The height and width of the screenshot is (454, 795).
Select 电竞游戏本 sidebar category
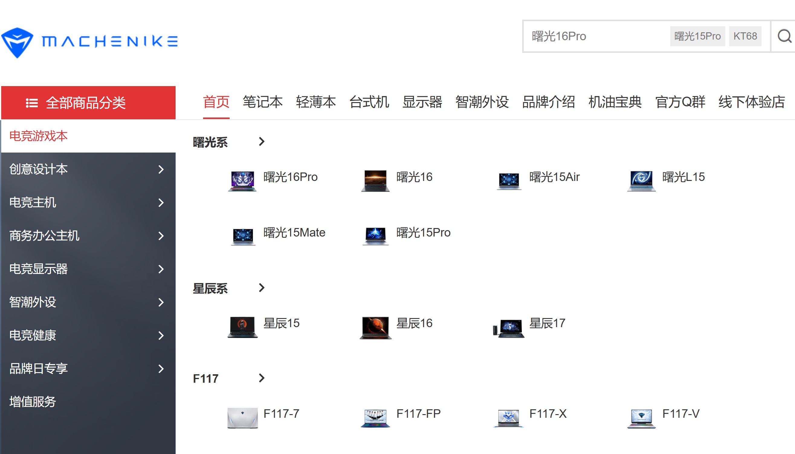88,136
